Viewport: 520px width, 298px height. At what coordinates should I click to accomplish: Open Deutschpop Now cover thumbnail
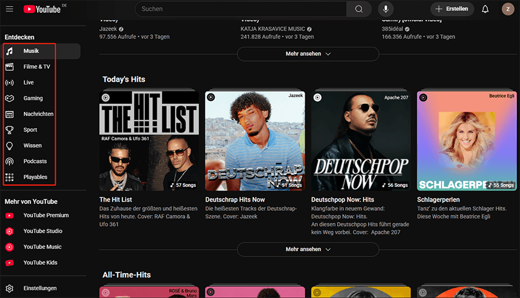(361, 141)
